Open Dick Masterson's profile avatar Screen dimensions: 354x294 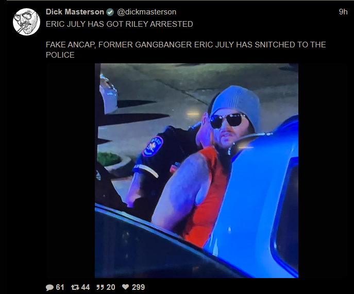click(x=26, y=22)
